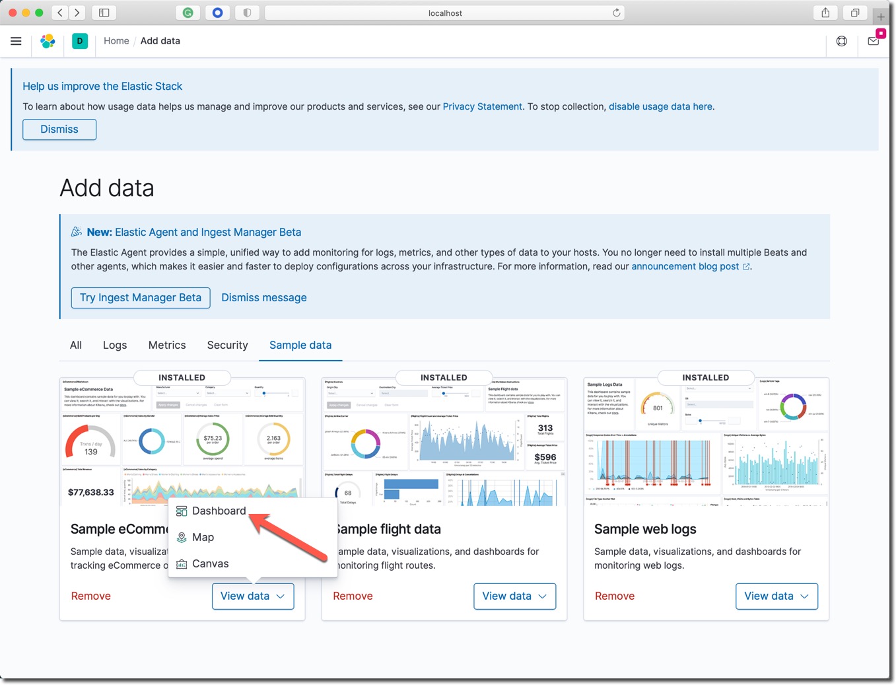The height and width of the screenshot is (685, 896).
Task: Click the Add data page heading
Action: pos(107,188)
